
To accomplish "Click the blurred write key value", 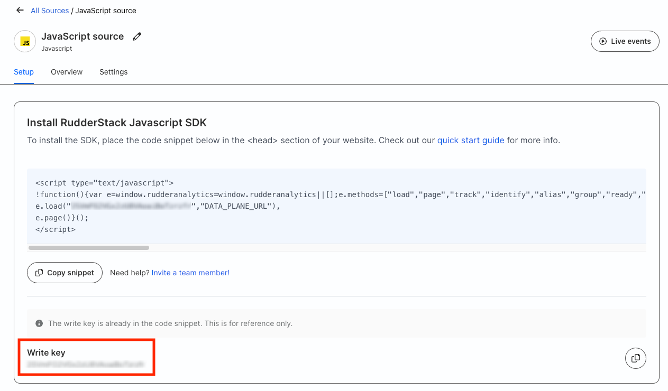I will [85, 365].
